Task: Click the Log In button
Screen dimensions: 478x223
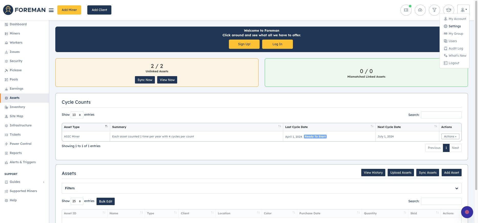Action: (x=277, y=44)
